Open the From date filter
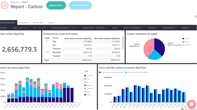Screen dimensions: 197x110 coord(21,28)
